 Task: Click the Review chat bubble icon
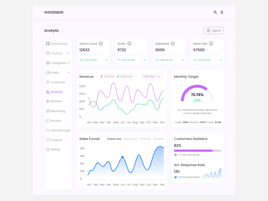coord(48,121)
